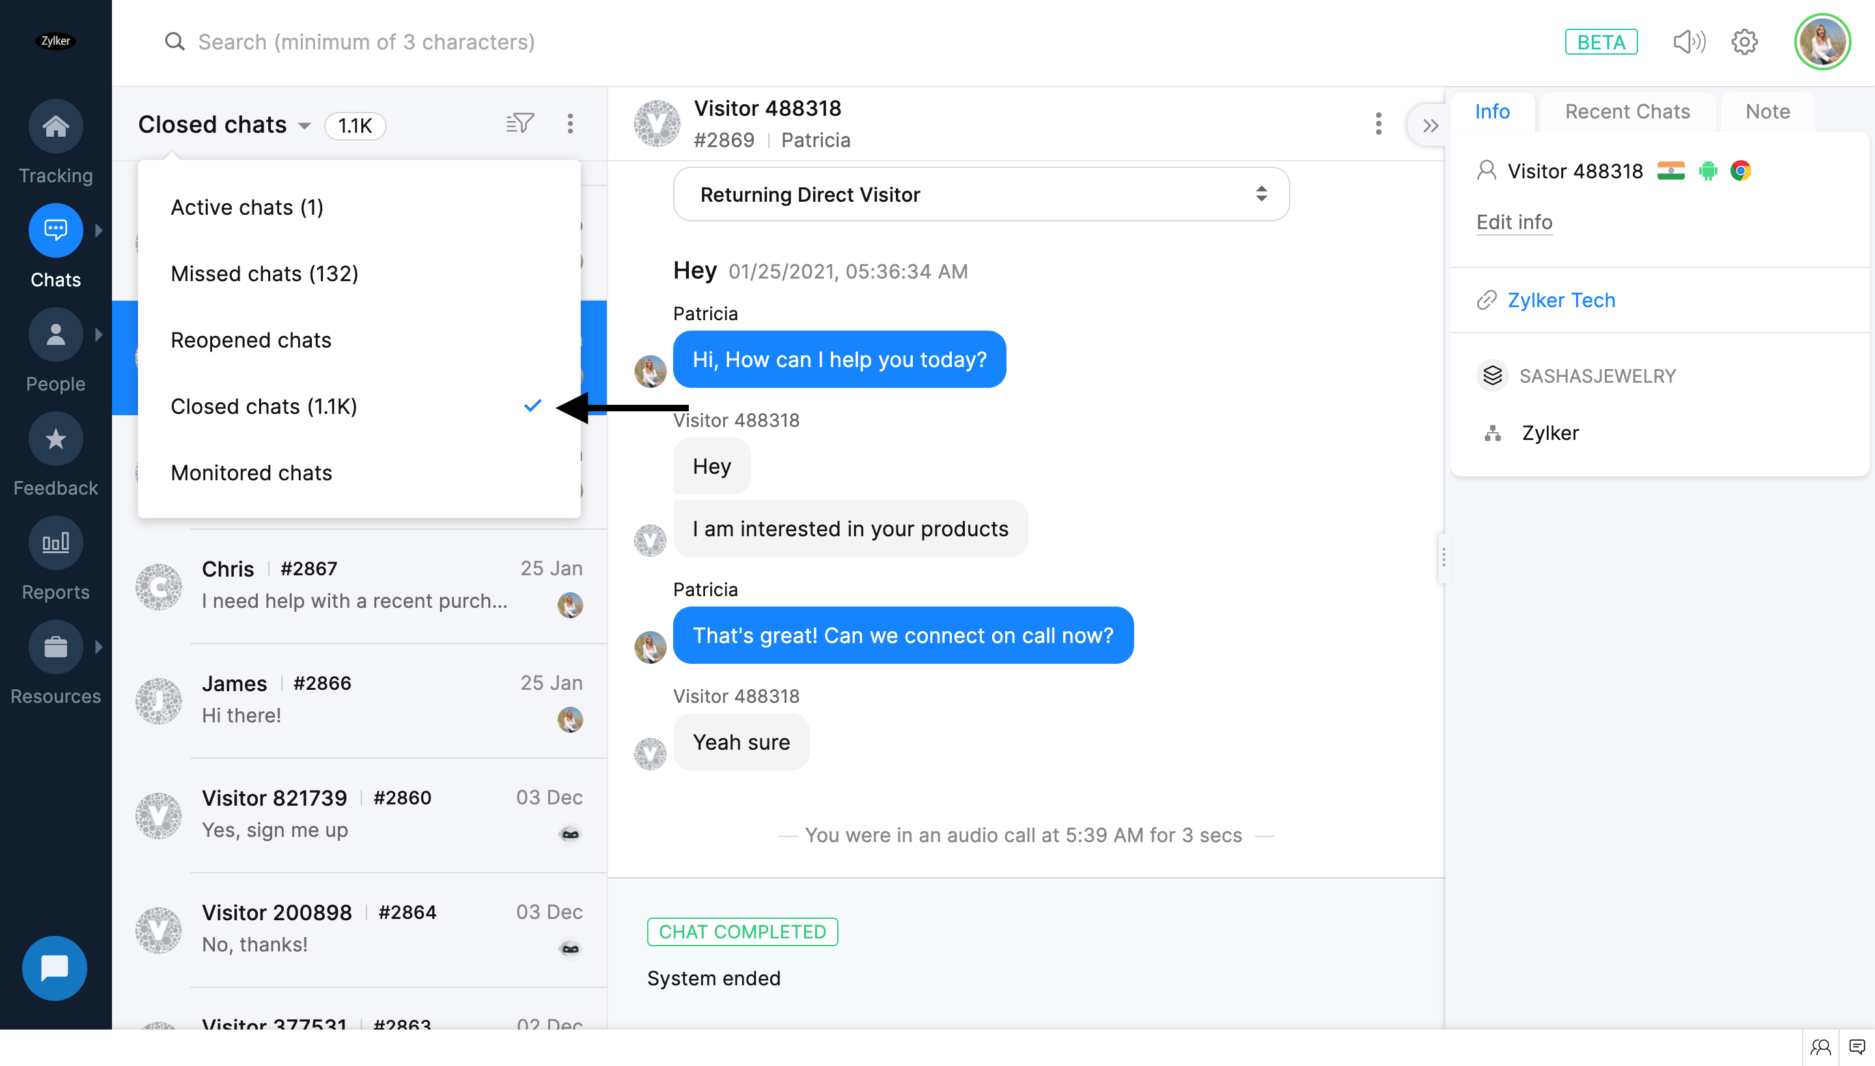Screen dimensions: 1875x1066
Task: Open the Zylker Tech link
Action: pyautogui.click(x=1561, y=300)
